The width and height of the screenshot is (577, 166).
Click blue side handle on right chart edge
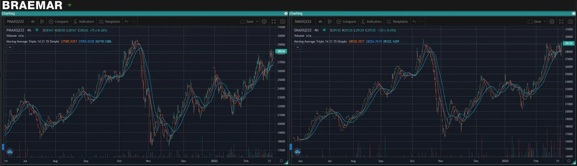click(291, 147)
